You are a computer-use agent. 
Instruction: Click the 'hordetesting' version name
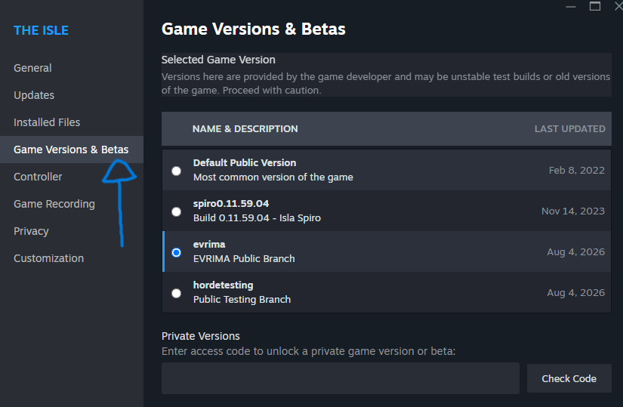pos(223,285)
